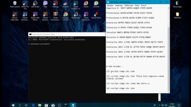This screenshot has height=107, width=191.
Task: Open the Windows Start menu
Action: 13,105
